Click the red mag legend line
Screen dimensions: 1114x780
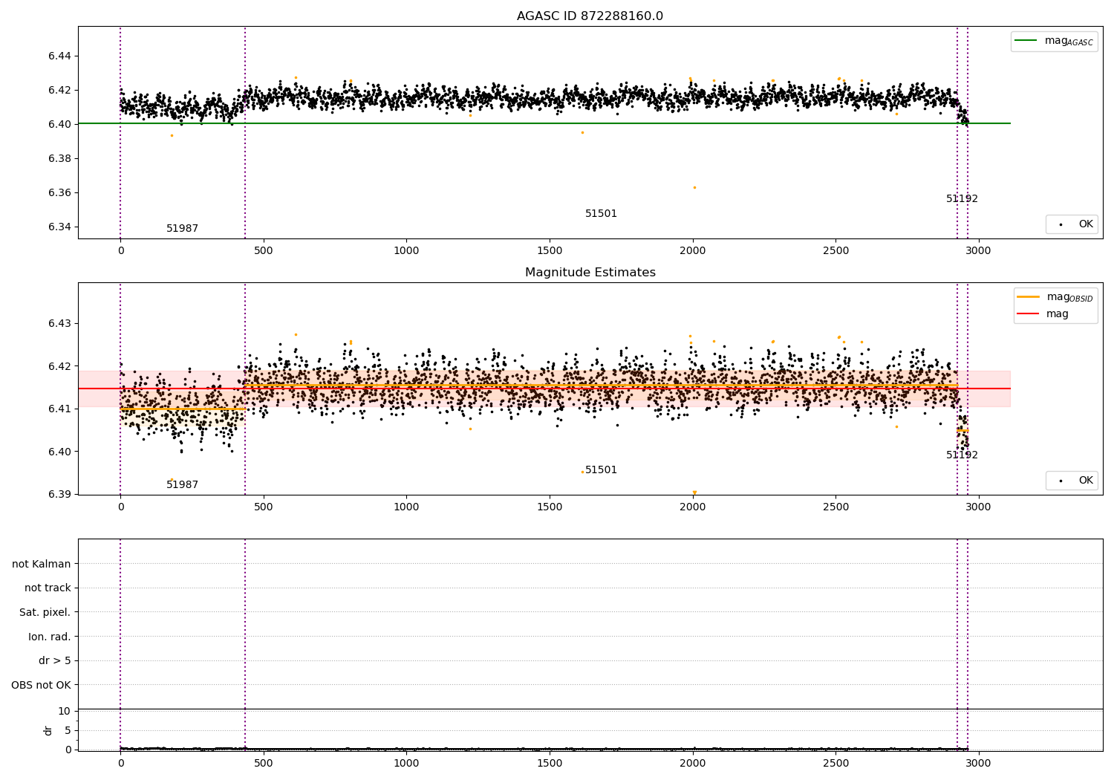[x=1029, y=313]
